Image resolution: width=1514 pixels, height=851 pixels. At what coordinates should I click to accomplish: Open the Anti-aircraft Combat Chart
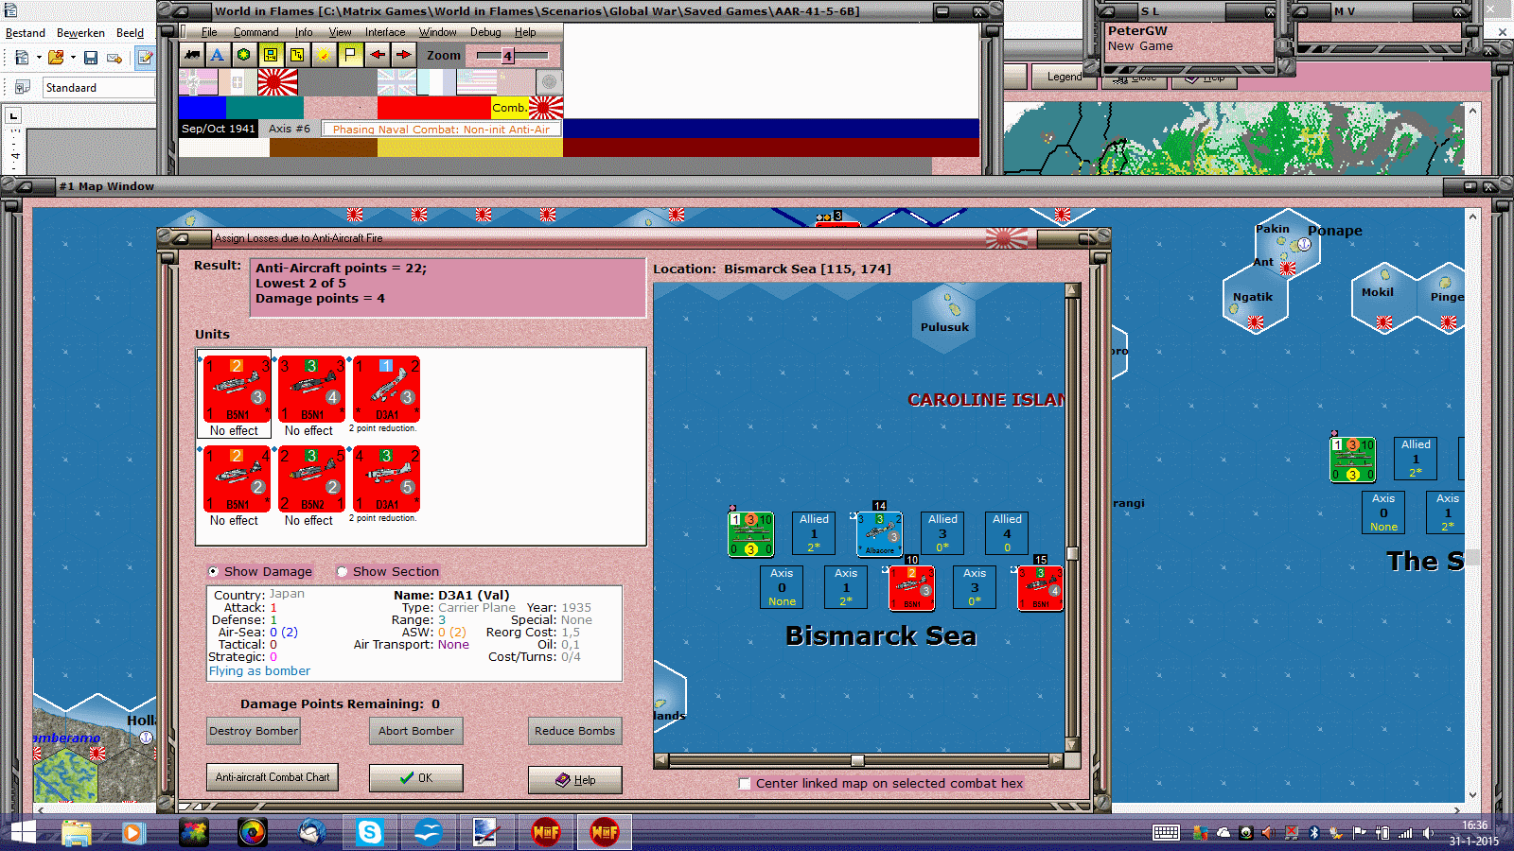click(273, 777)
